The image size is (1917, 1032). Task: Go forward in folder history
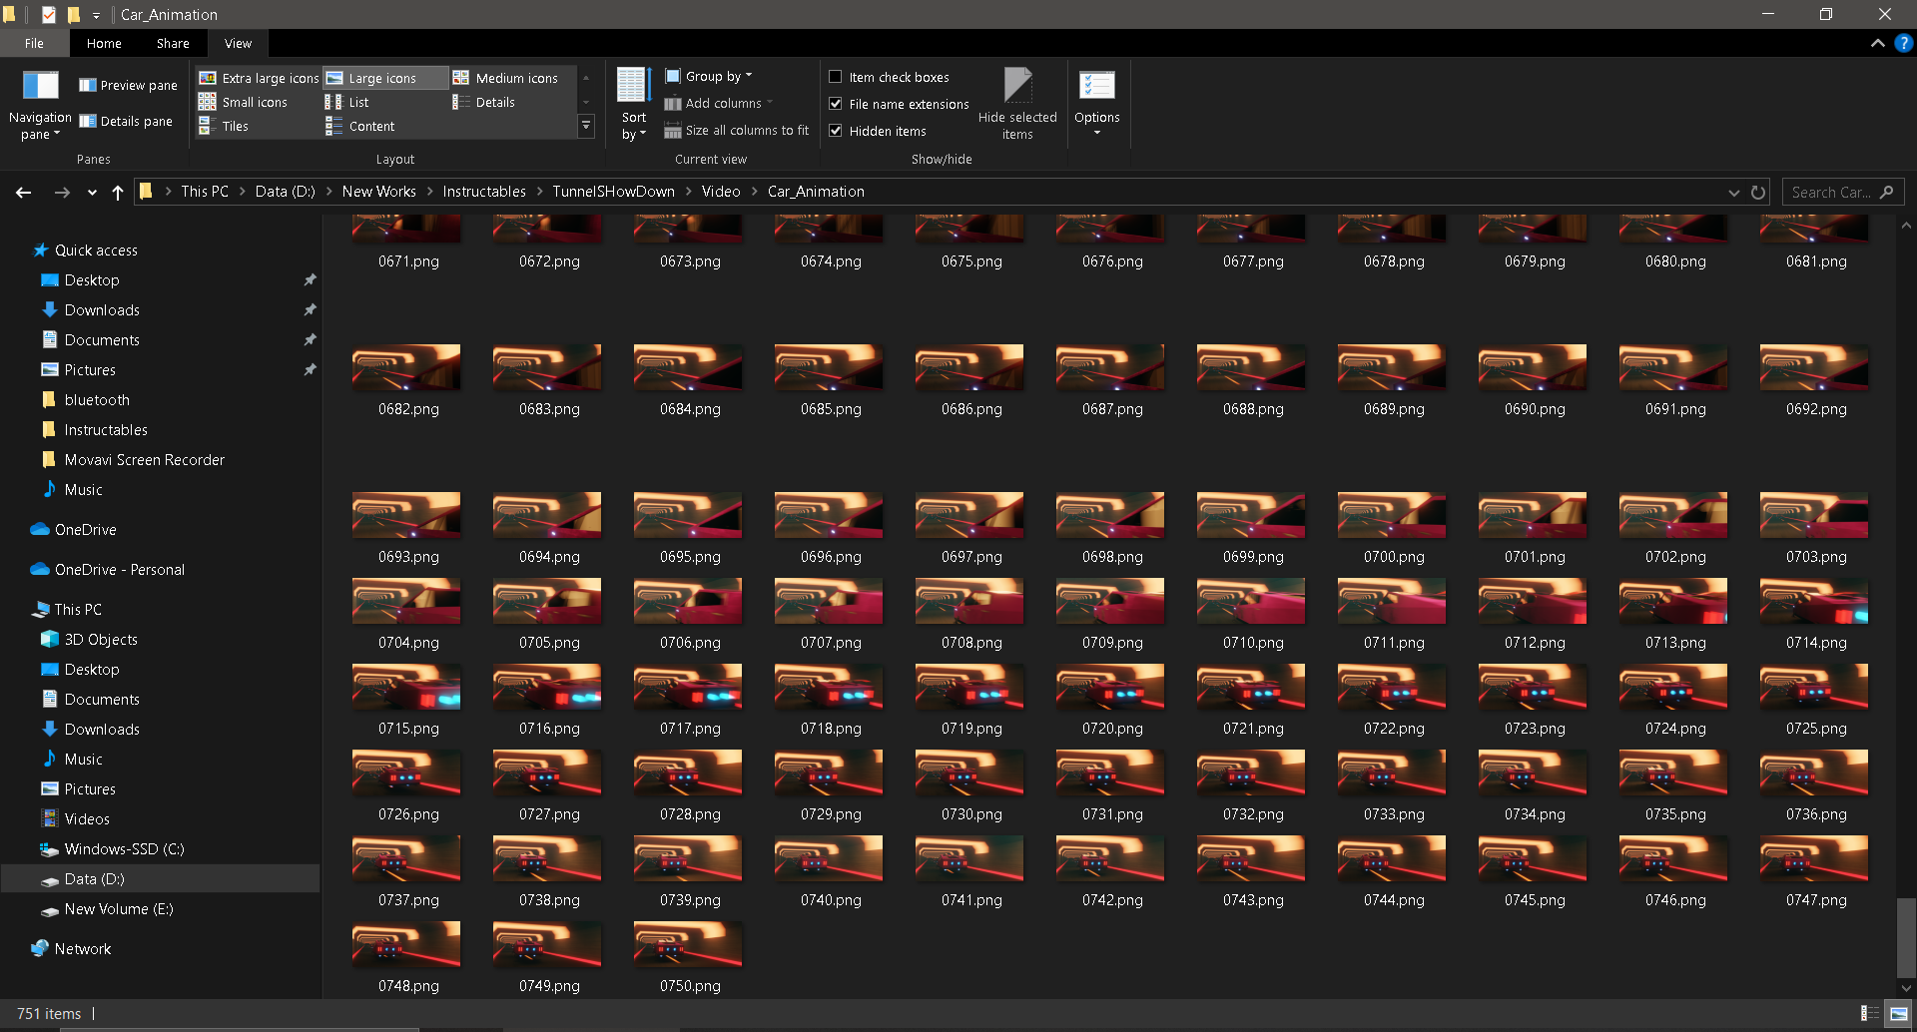(62, 192)
